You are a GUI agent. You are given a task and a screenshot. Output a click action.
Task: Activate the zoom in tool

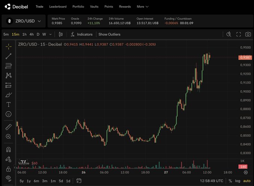coord(9,136)
